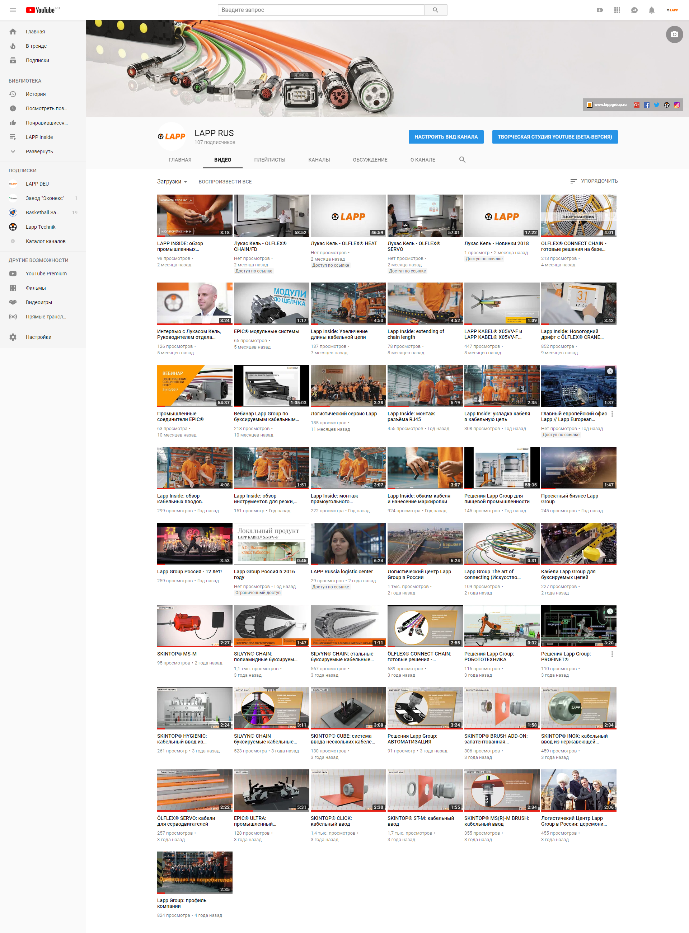The height and width of the screenshot is (933, 689).
Task: Open title LAPP Russia logistic center
Action: pos(342,572)
